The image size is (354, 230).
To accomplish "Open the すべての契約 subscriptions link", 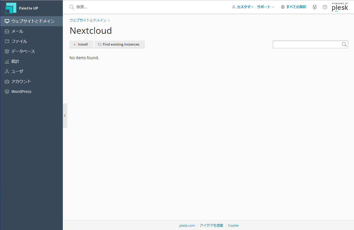I will [293, 7].
